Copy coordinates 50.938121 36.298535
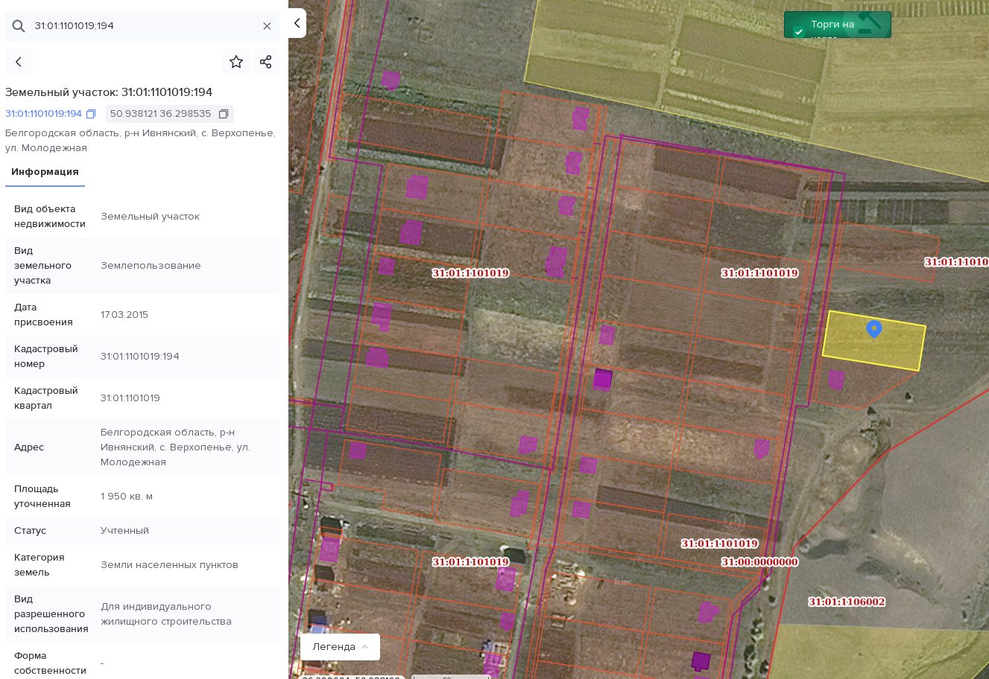 pos(224,114)
